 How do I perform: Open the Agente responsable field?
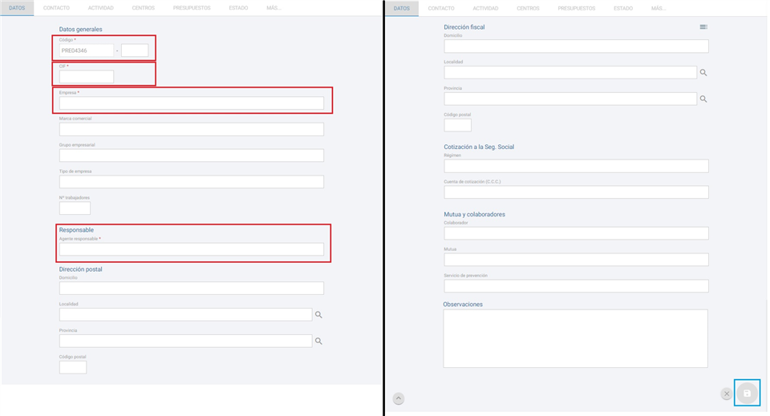point(191,249)
